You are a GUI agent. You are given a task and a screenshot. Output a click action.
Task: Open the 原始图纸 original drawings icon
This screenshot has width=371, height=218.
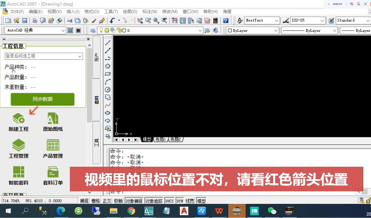(53, 122)
